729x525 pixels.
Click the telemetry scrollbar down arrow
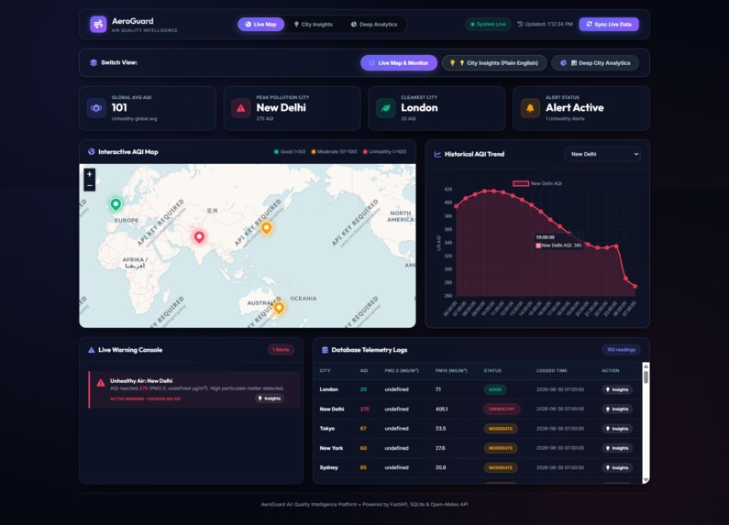(646, 480)
